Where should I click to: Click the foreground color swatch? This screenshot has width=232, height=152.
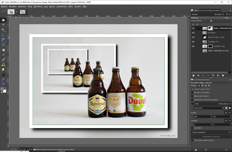(2, 89)
